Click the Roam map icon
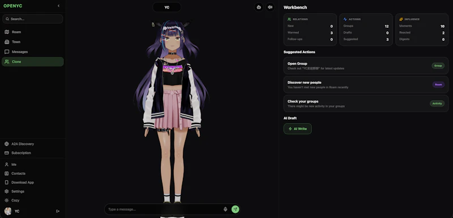The width and height of the screenshot is (453, 218). (7, 32)
